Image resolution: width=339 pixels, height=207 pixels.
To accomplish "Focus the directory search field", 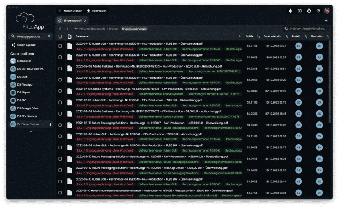I will point(306,29).
